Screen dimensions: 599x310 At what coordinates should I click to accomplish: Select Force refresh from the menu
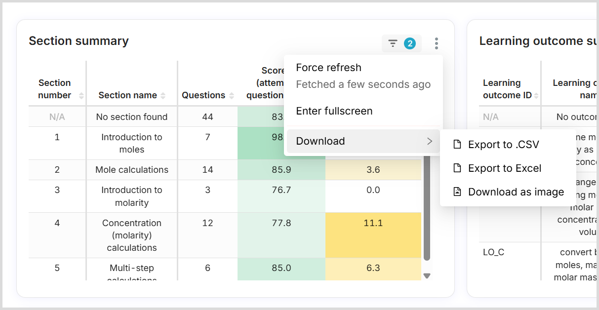pos(328,68)
